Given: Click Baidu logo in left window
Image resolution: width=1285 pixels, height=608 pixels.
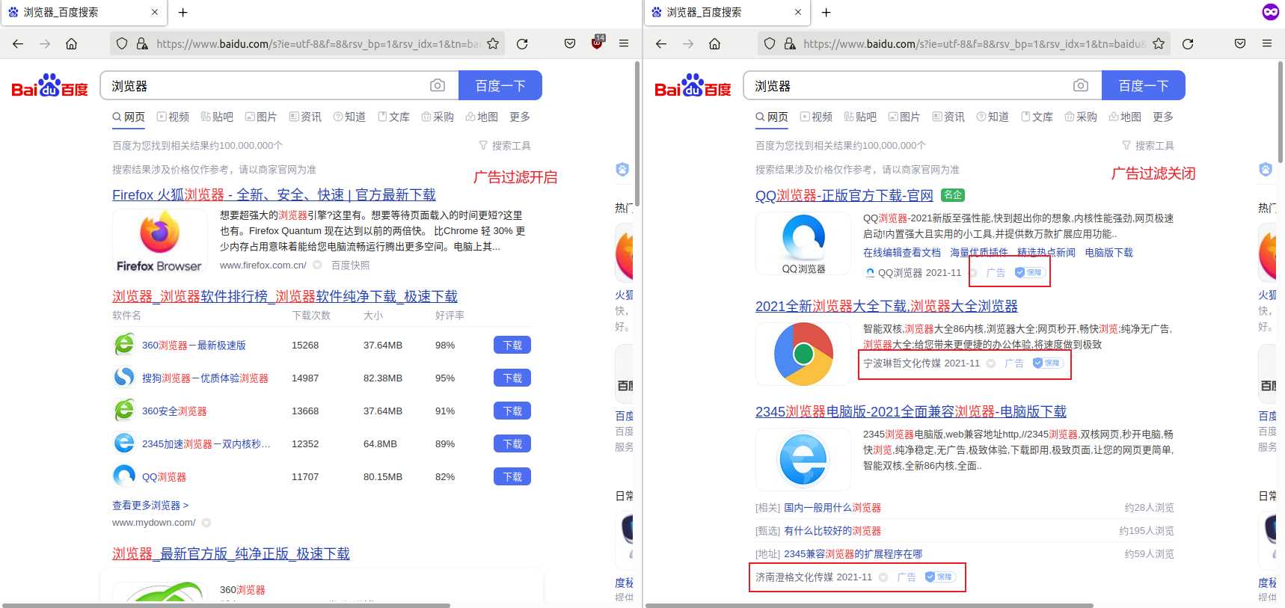Looking at the screenshot, I should tap(49, 85).
